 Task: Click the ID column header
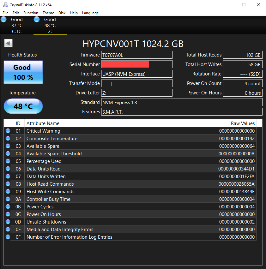[18, 123]
